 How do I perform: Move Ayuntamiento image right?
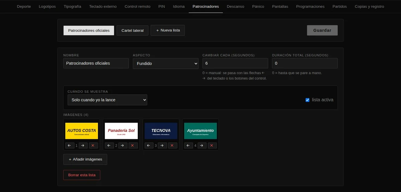[202, 146]
